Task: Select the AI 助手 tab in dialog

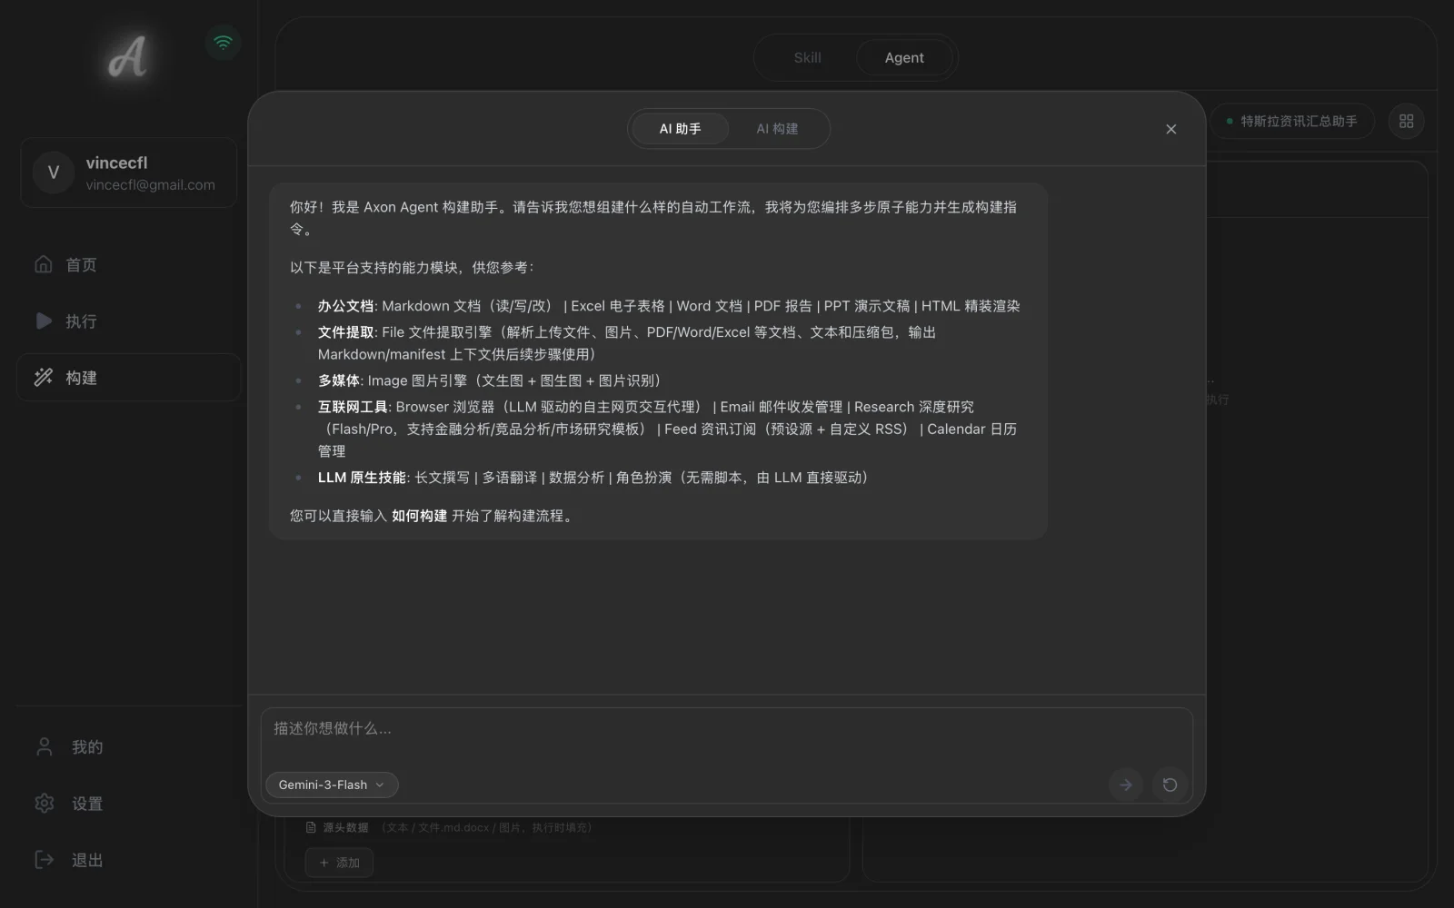Action: [680, 129]
